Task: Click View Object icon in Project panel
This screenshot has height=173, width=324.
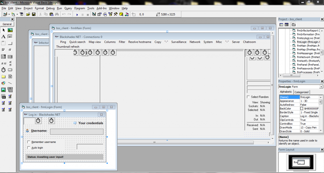Action: (x=287, y=25)
